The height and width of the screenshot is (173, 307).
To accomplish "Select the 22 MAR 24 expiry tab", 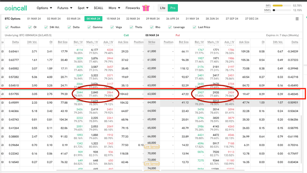I will click(133, 19).
